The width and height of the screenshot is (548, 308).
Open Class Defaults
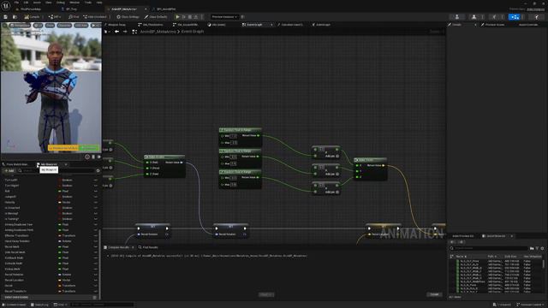point(156,17)
